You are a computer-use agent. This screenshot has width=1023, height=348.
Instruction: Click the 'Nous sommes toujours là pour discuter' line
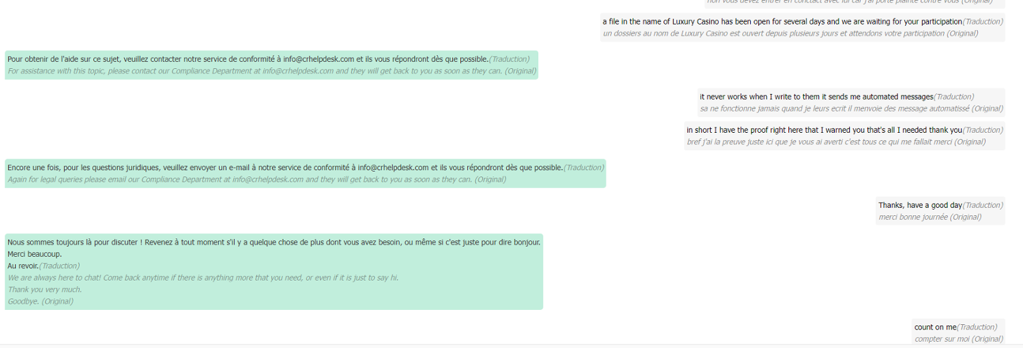pyautogui.click(x=274, y=242)
